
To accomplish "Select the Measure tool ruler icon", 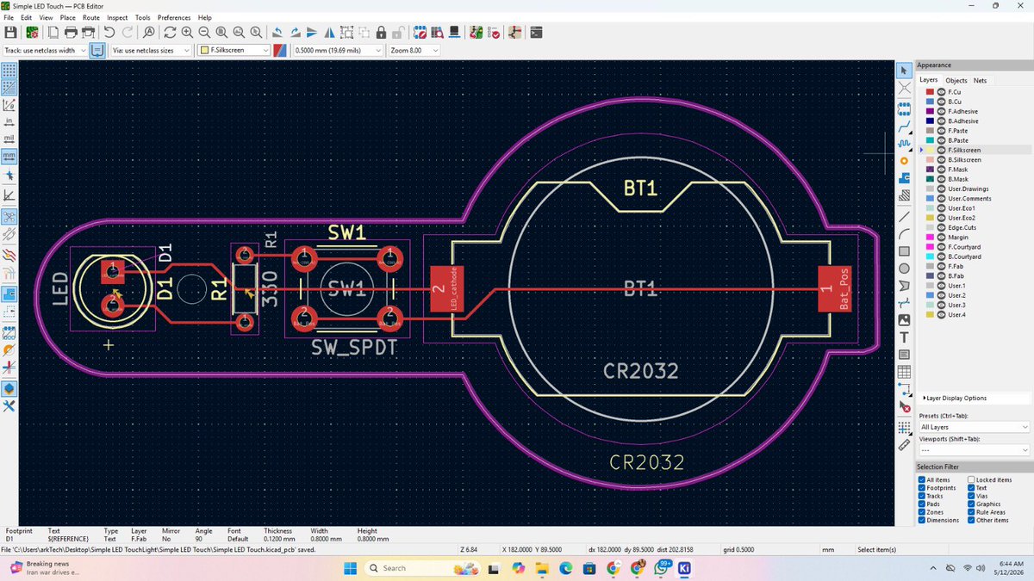I will tap(904, 445).
